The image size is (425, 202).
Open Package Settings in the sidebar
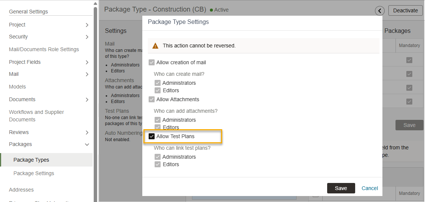[34, 173]
